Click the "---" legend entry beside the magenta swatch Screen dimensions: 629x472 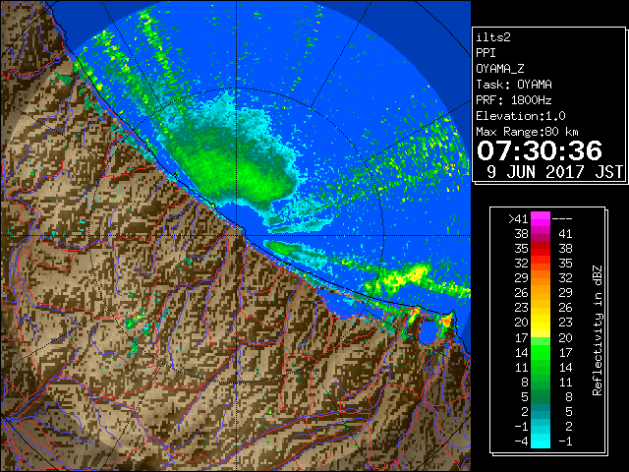point(562,218)
